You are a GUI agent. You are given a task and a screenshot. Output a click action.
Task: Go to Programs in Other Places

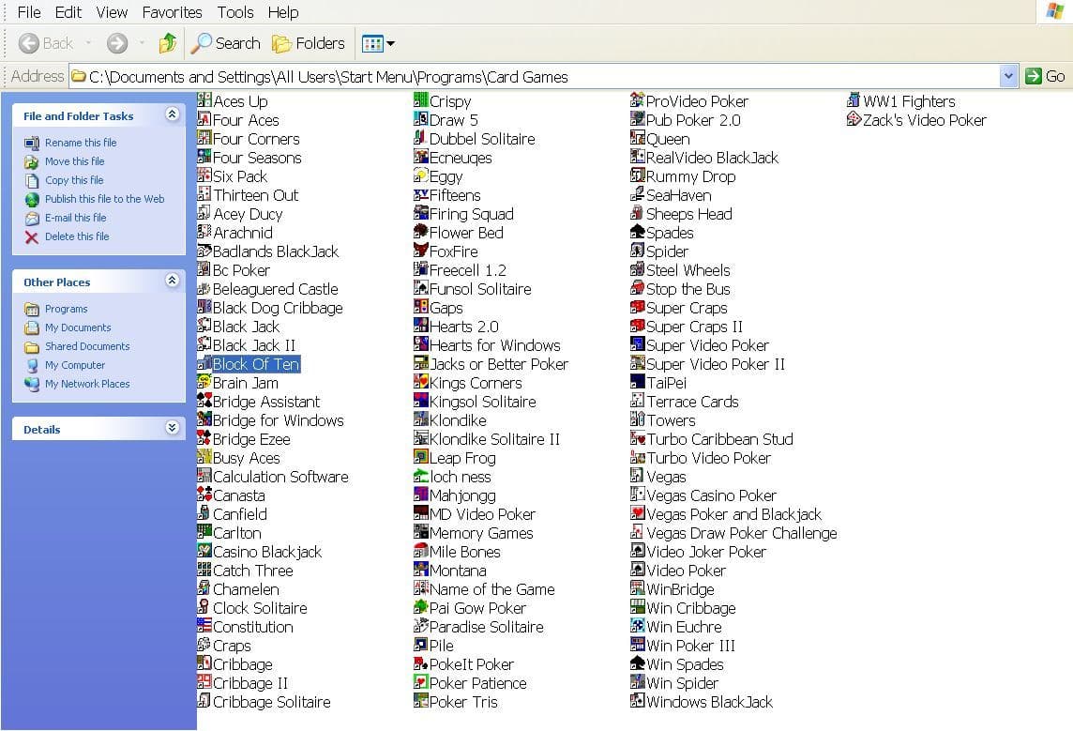tap(66, 309)
